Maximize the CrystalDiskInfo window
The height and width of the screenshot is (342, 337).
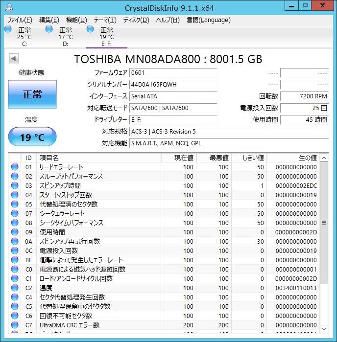pos(305,6)
